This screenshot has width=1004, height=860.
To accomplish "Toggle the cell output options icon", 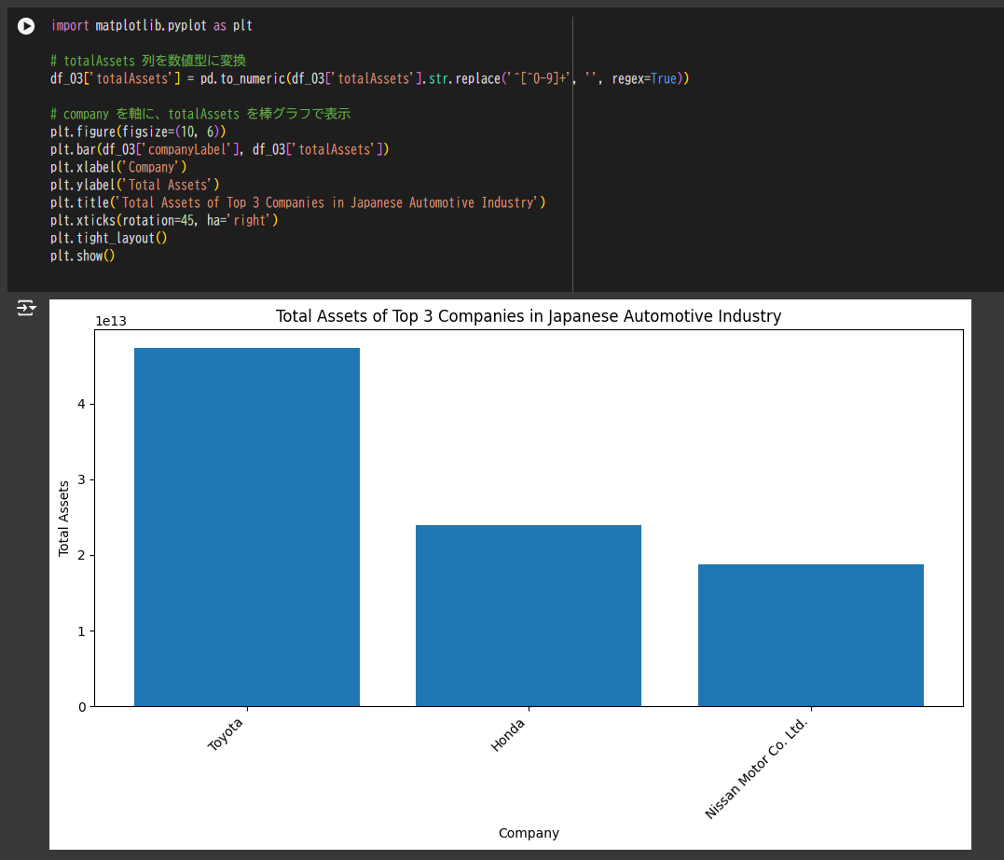I will [x=26, y=308].
